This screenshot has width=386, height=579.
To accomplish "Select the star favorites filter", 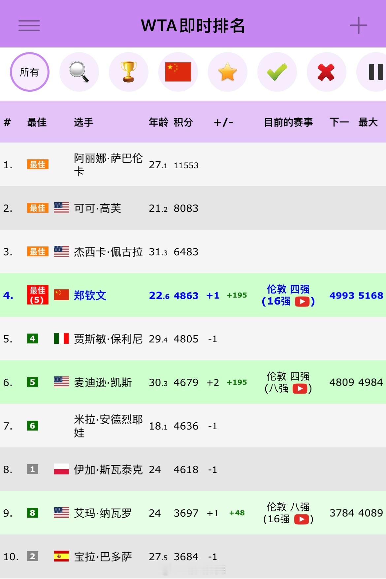I will point(228,72).
